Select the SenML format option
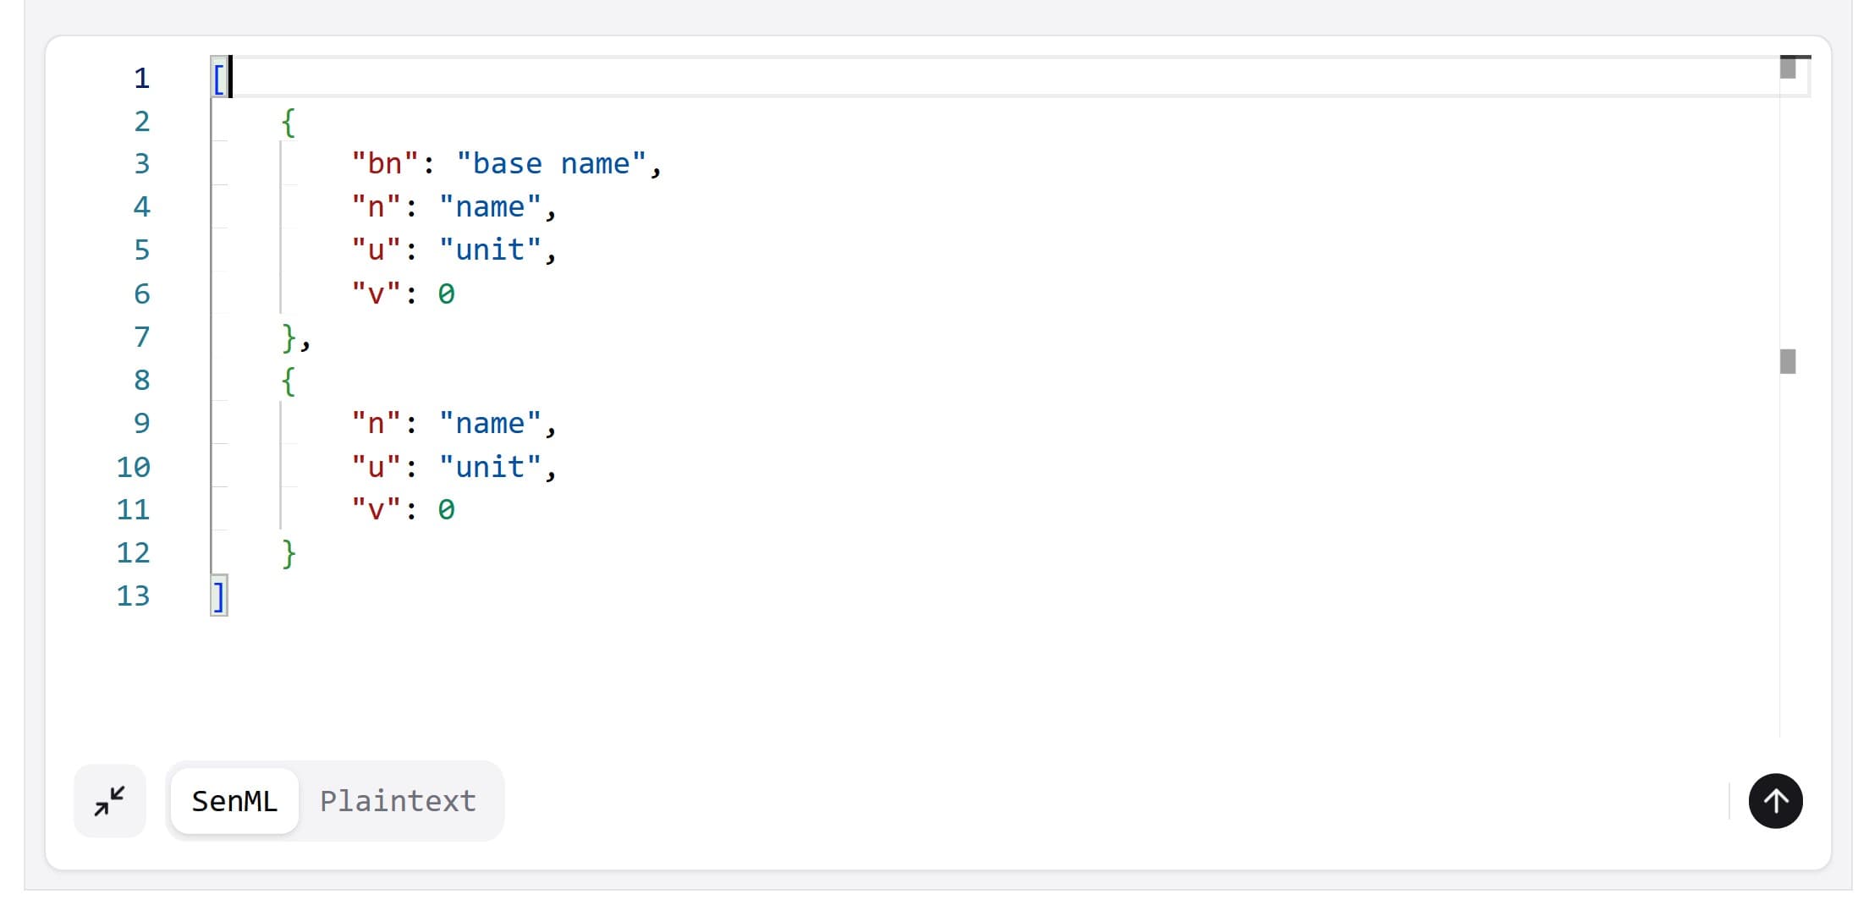Image resolution: width=1869 pixels, height=911 pixels. pos(234,800)
